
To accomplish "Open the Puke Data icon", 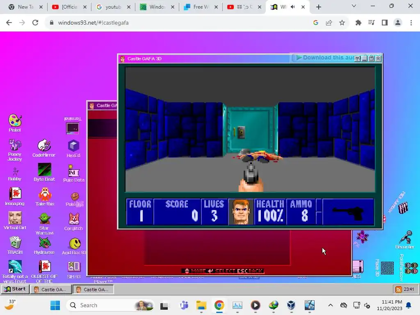I will 74,173.
